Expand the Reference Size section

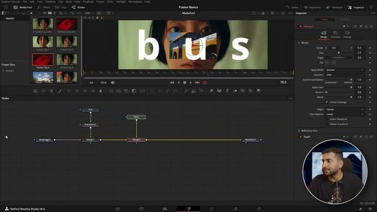[x=299, y=131]
